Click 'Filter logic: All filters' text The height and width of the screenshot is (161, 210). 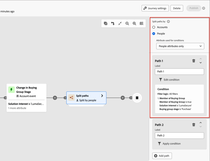[x=168, y=94]
